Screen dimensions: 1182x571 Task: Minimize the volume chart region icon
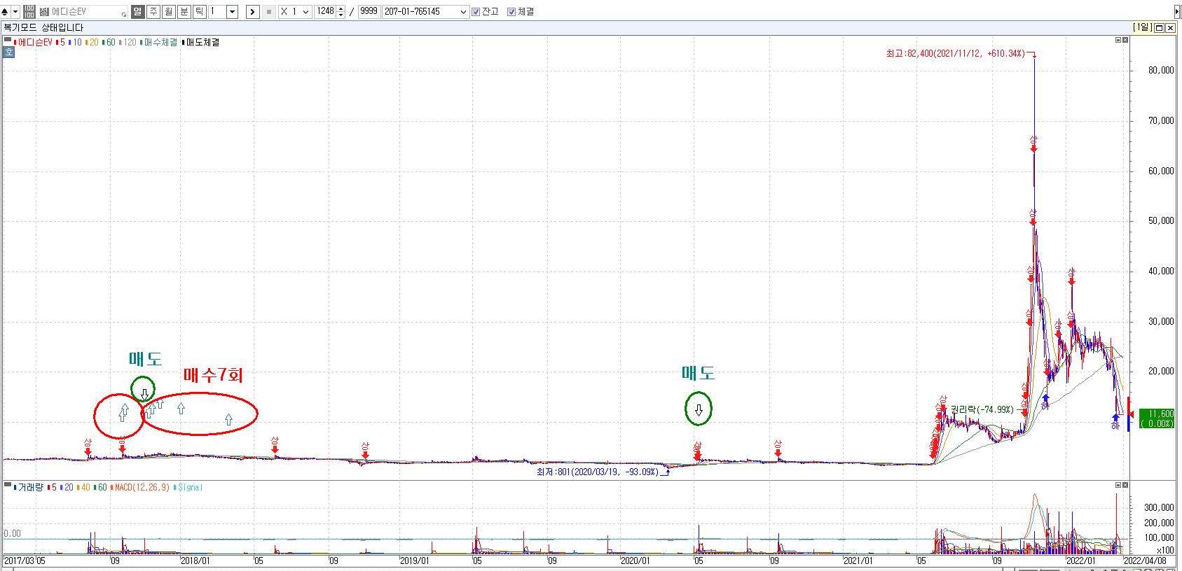pos(1118,484)
